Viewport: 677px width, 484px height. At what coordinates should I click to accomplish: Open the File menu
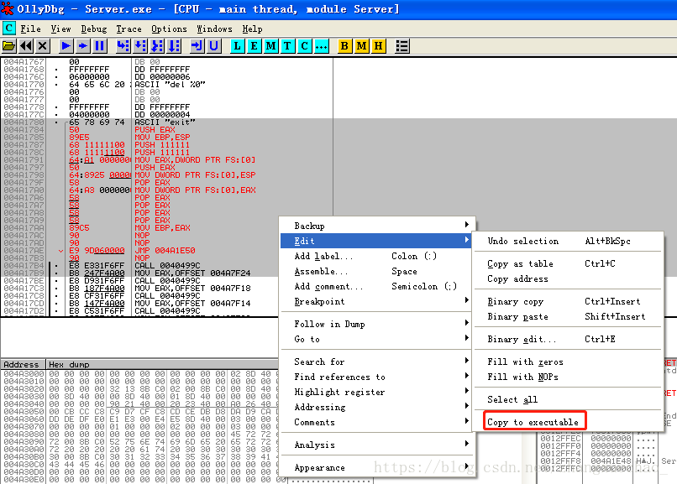tap(30, 29)
